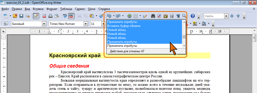The height and width of the screenshot is (93, 257).
Task: Open the Правка menu
Action: 17,9
